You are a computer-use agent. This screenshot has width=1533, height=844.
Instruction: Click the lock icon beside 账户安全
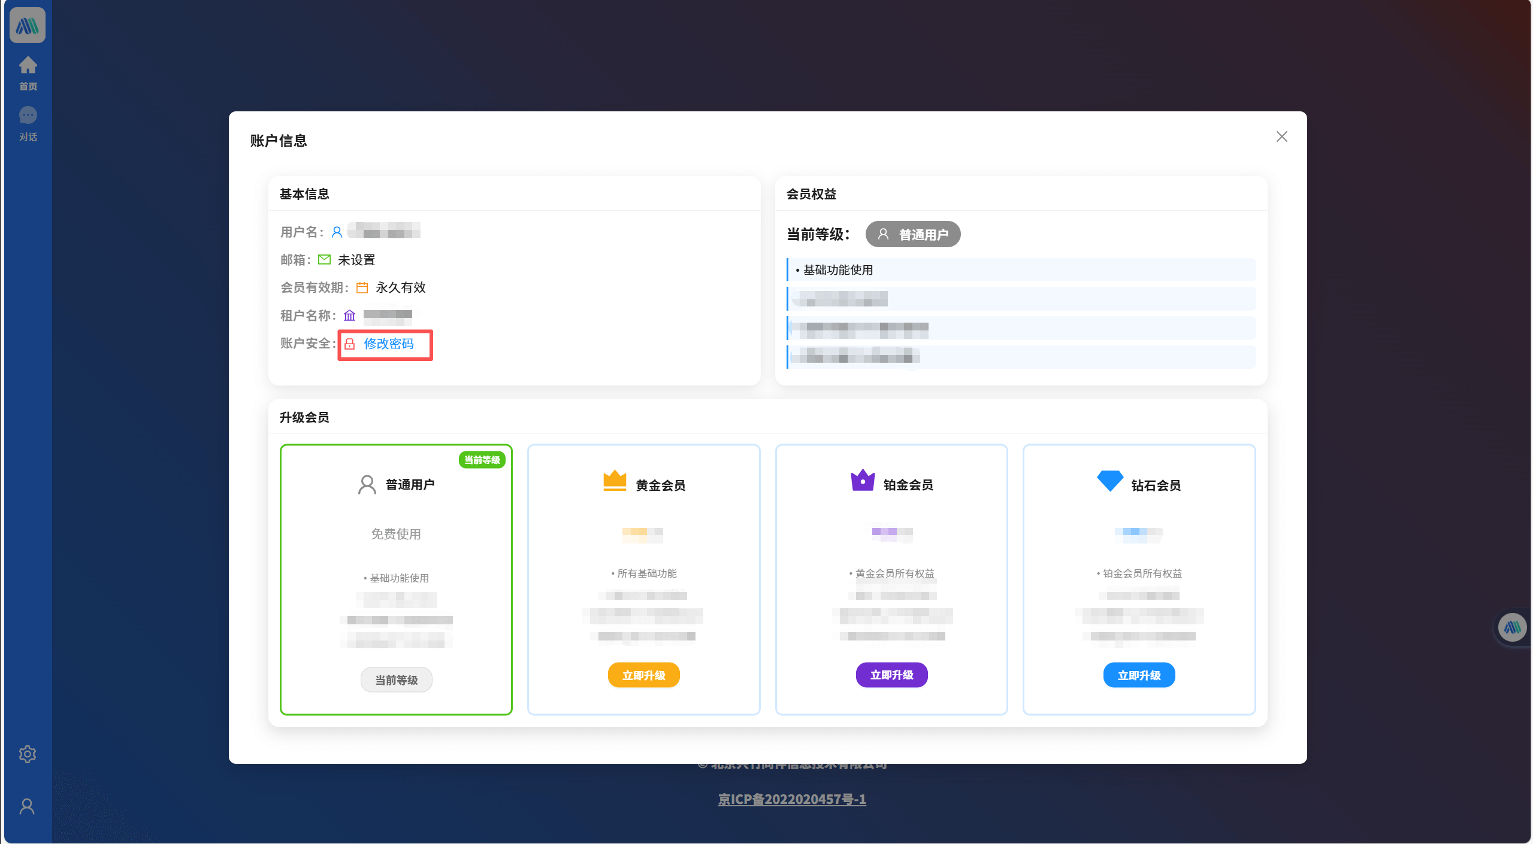point(350,345)
